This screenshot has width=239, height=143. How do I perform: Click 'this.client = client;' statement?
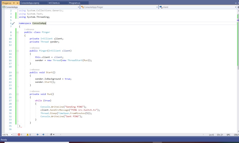pyautogui.click(x=49, y=57)
